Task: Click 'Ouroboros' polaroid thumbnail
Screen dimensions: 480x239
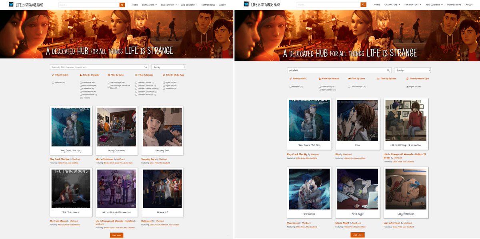Action: 309,193
